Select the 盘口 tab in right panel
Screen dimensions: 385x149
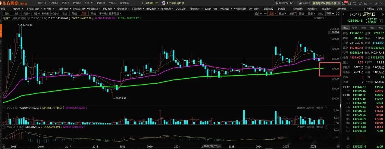(346, 28)
